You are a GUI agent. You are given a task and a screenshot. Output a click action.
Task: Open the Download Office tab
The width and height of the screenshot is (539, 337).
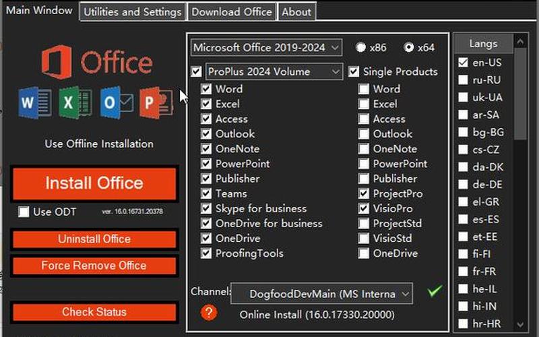(232, 11)
